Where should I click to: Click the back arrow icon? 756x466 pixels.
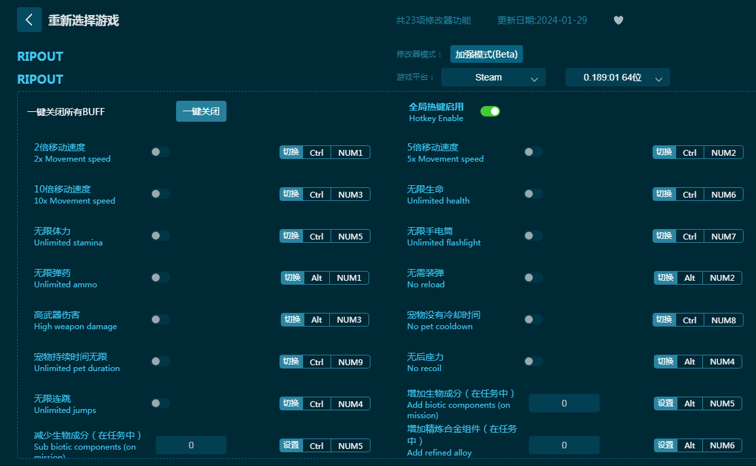click(29, 20)
